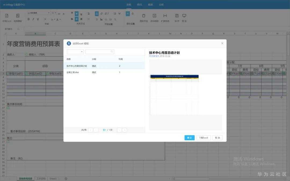This screenshot has width=290, height=181.
Task: Click the 年度营销费用预算表 title cell
Action: pyautogui.click(x=34, y=44)
